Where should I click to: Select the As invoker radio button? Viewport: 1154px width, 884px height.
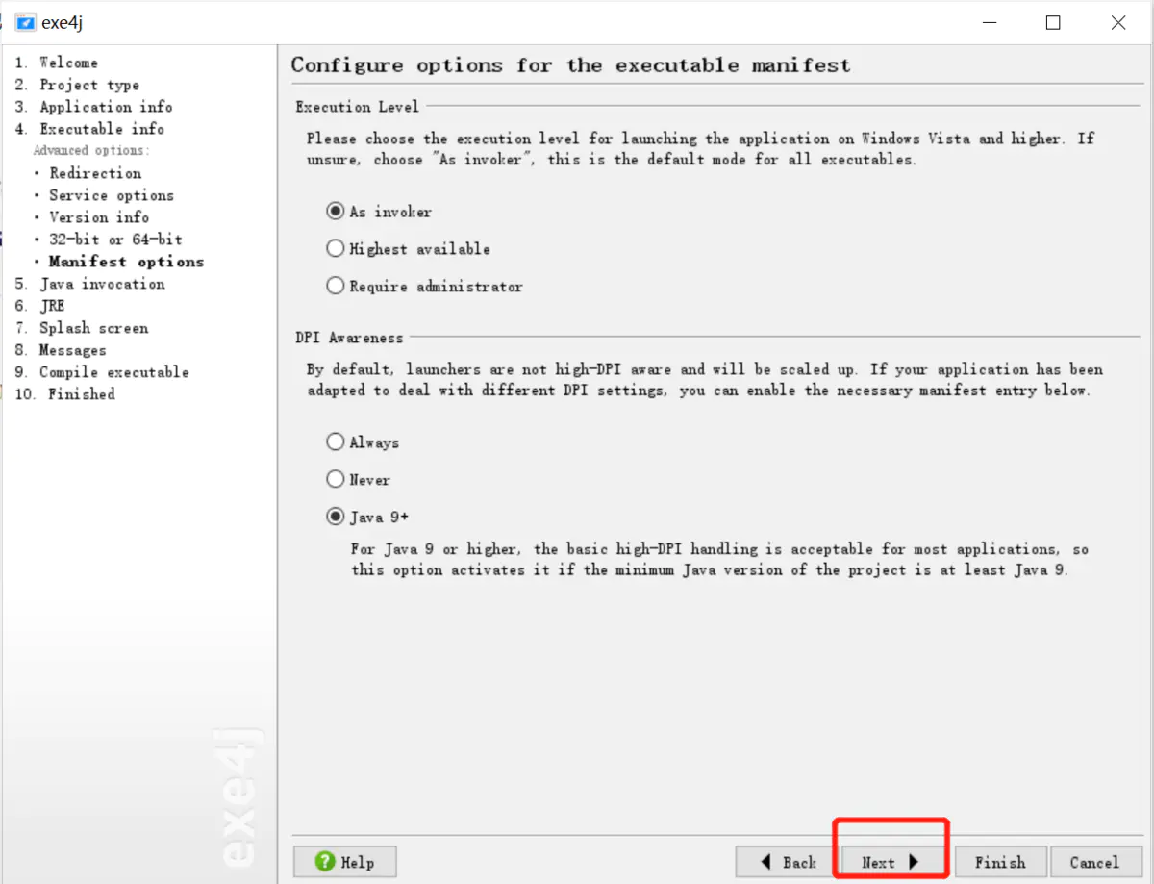click(336, 212)
